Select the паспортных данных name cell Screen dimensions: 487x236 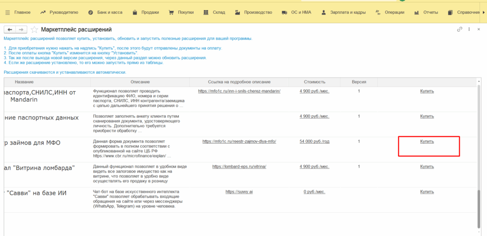(47, 124)
